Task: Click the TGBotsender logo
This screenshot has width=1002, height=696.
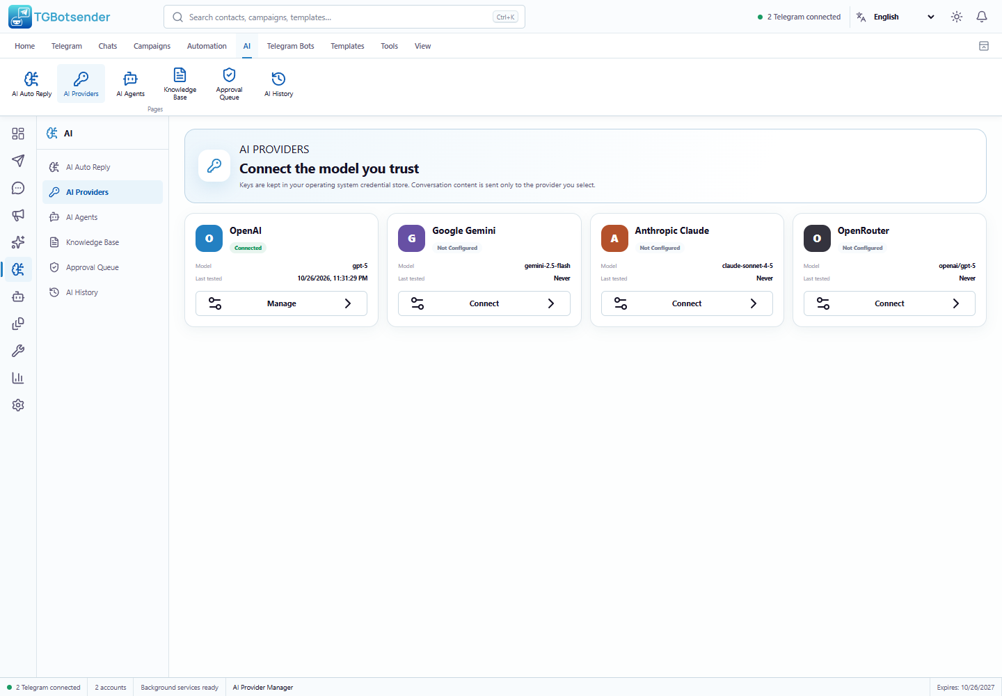Action: pos(60,17)
